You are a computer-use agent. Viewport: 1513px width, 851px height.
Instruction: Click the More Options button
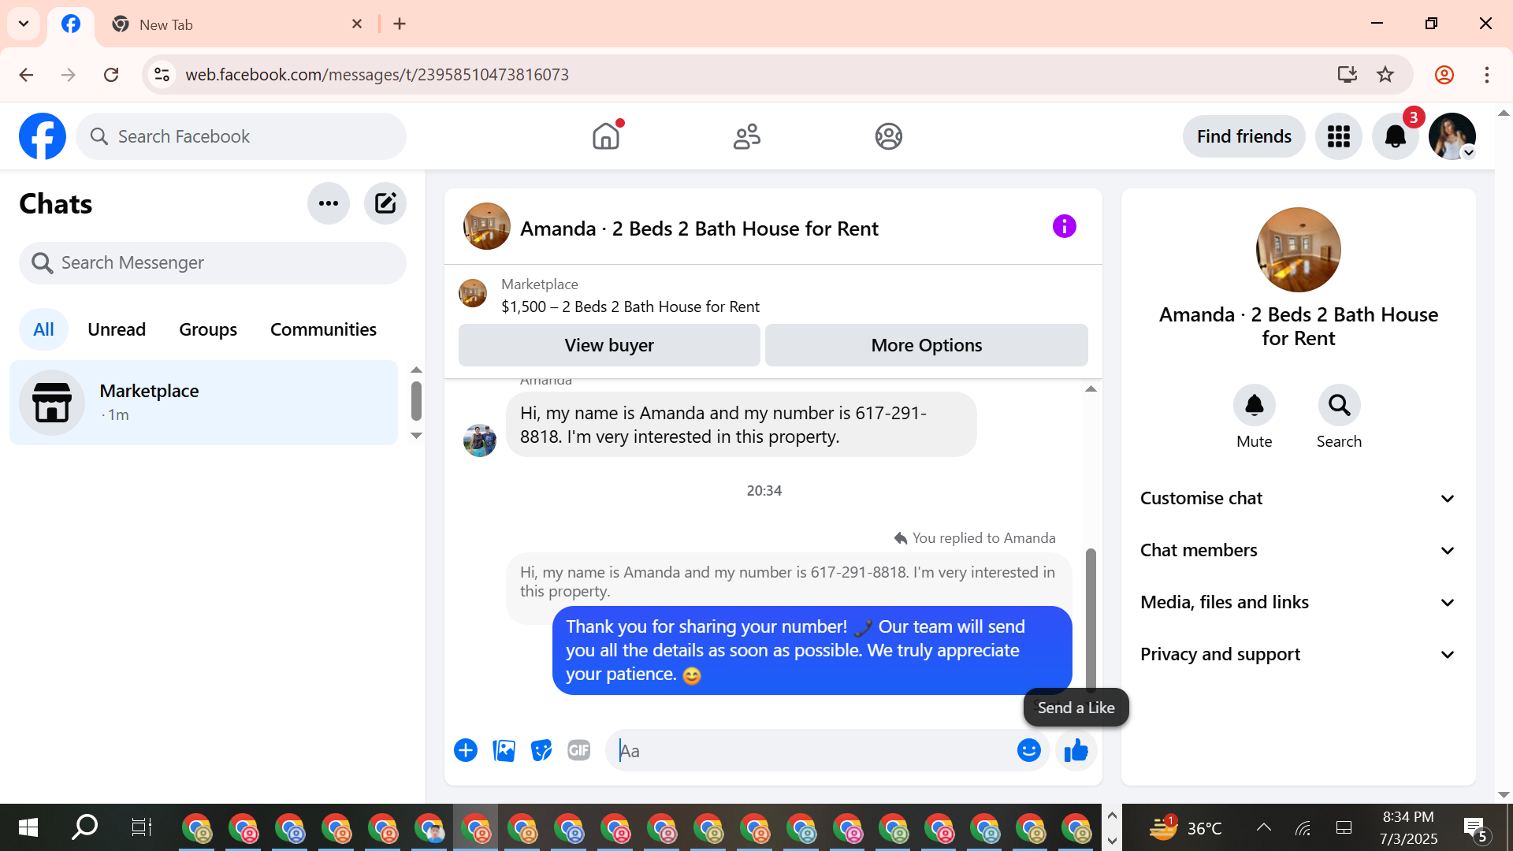click(926, 345)
